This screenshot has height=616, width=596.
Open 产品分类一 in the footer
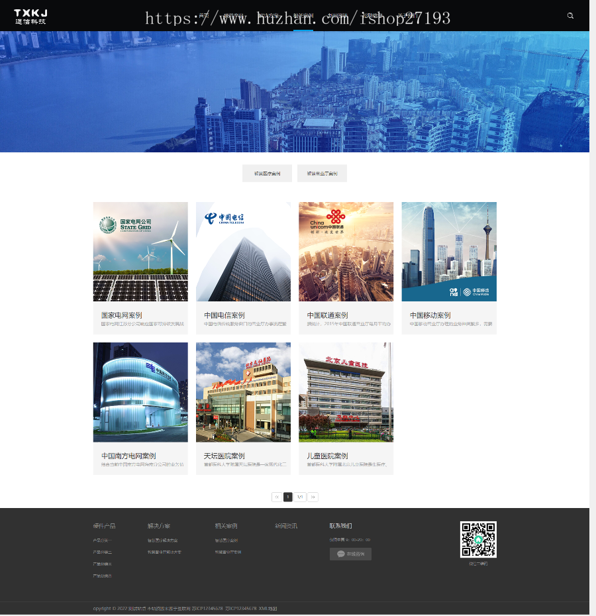click(x=102, y=540)
